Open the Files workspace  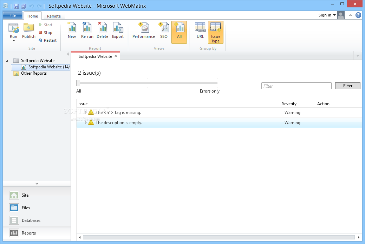pos(37,208)
